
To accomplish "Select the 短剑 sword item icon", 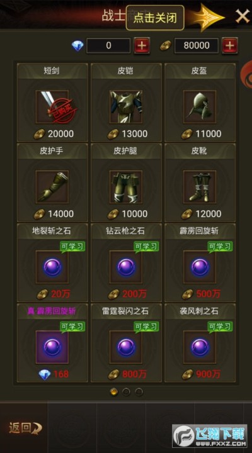I will coord(52,107).
